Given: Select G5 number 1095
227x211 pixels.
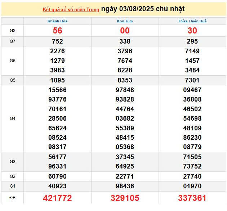Looking at the screenshot, I should click(58, 80).
